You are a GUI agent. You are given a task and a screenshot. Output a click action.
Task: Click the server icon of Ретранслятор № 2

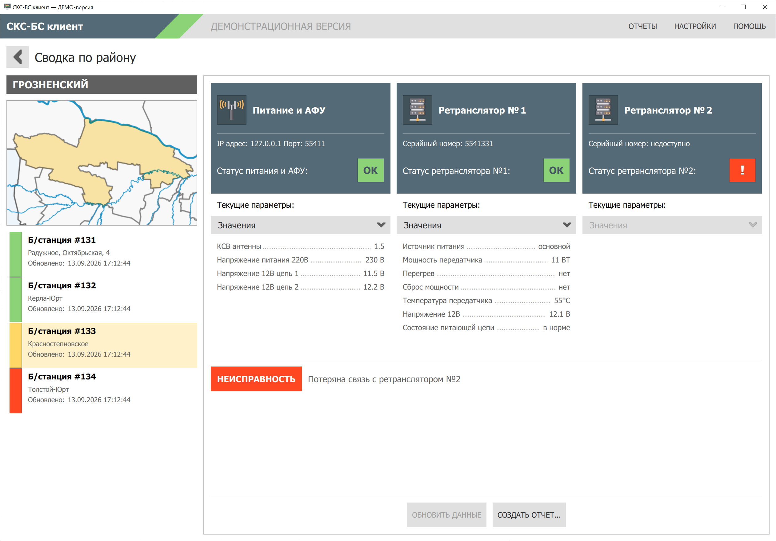tap(603, 110)
